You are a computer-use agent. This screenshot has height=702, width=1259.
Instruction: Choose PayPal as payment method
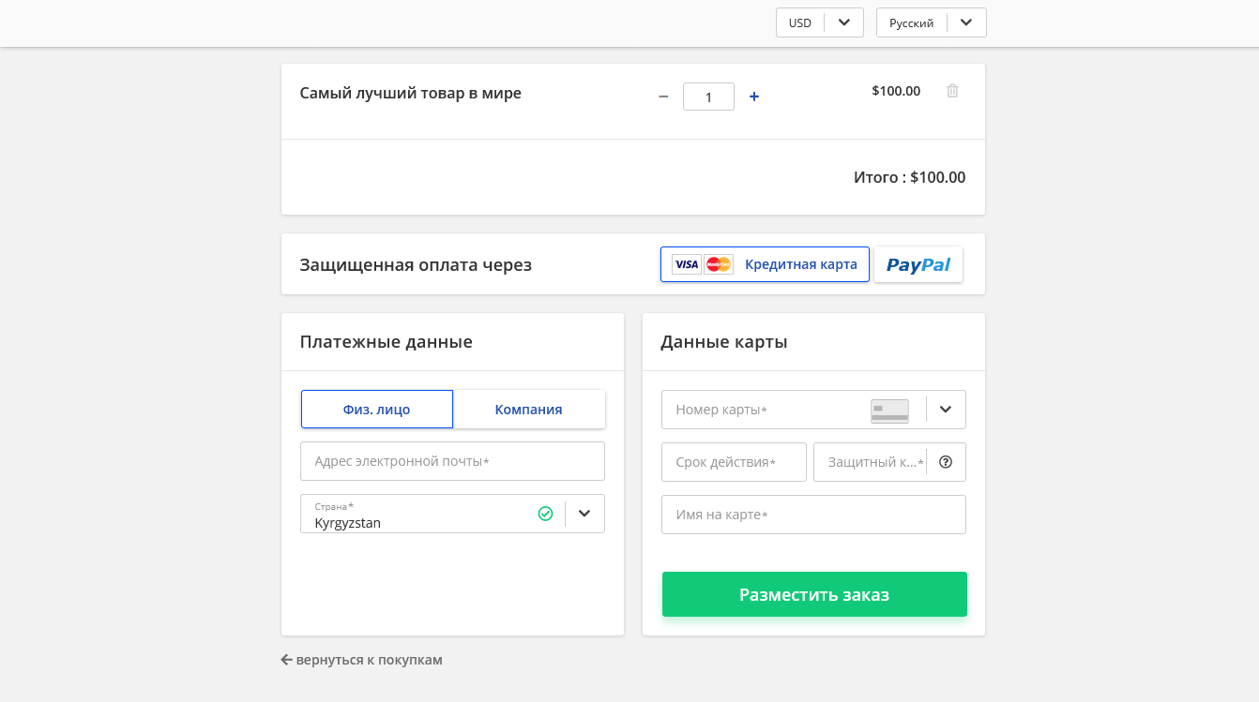tap(918, 264)
